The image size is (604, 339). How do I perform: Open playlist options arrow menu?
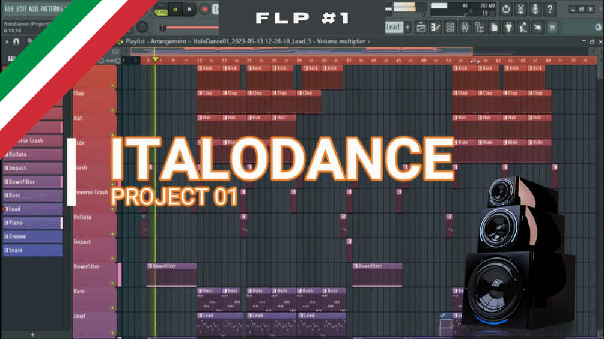click(x=7, y=41)
